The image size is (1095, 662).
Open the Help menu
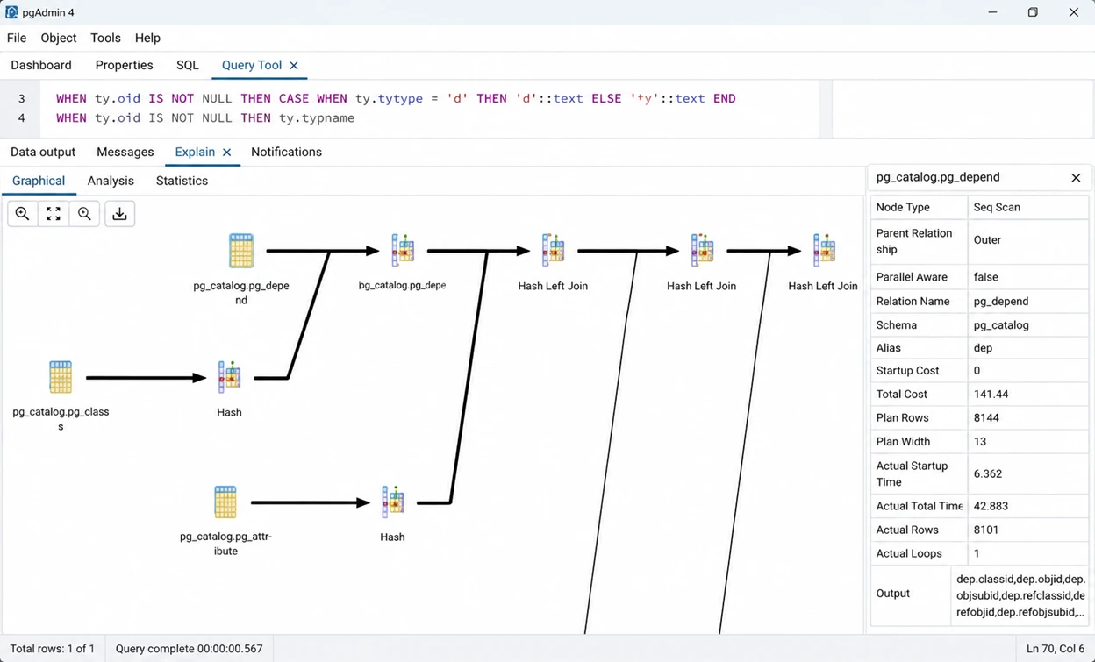point(147,38)
